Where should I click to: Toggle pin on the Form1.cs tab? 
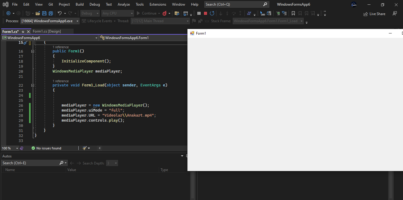coord(23,32)
